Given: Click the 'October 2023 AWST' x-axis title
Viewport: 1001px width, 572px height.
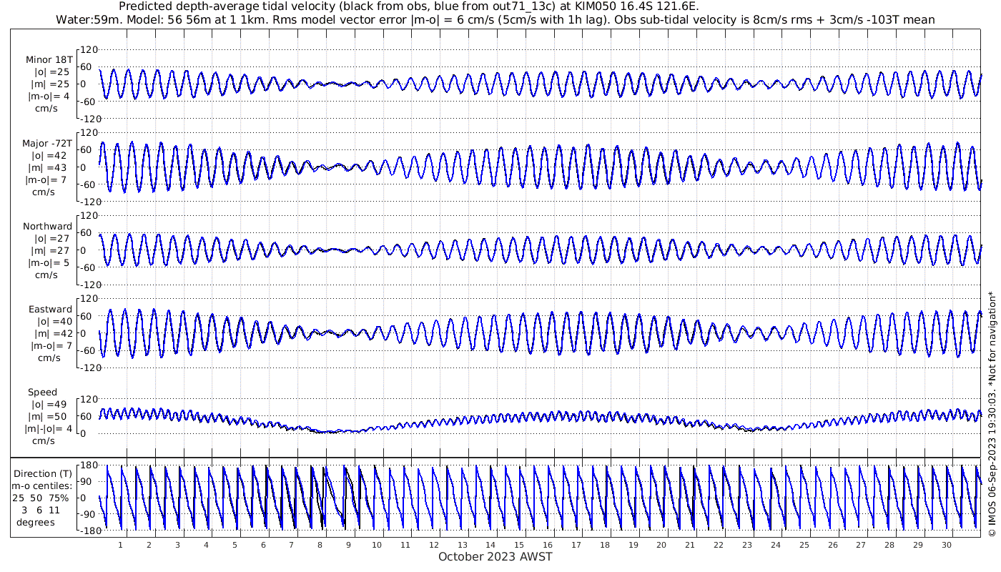Looking at the screenshot, I should [495, 556].
